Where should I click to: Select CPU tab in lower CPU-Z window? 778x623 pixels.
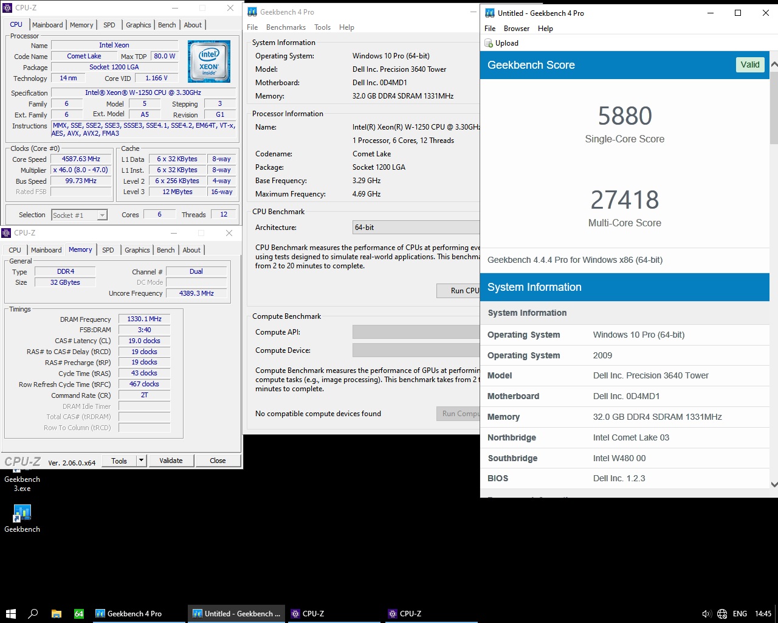click(x=15, y=250)
